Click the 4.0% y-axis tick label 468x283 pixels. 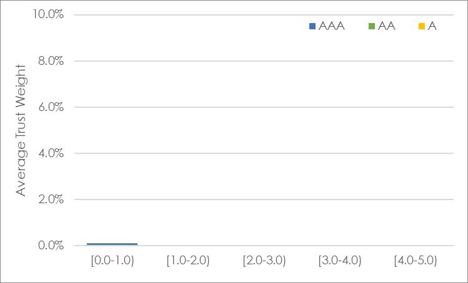point(51,153)
